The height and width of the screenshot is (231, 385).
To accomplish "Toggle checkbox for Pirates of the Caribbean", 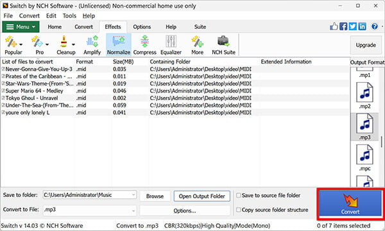I will (3, 76).
